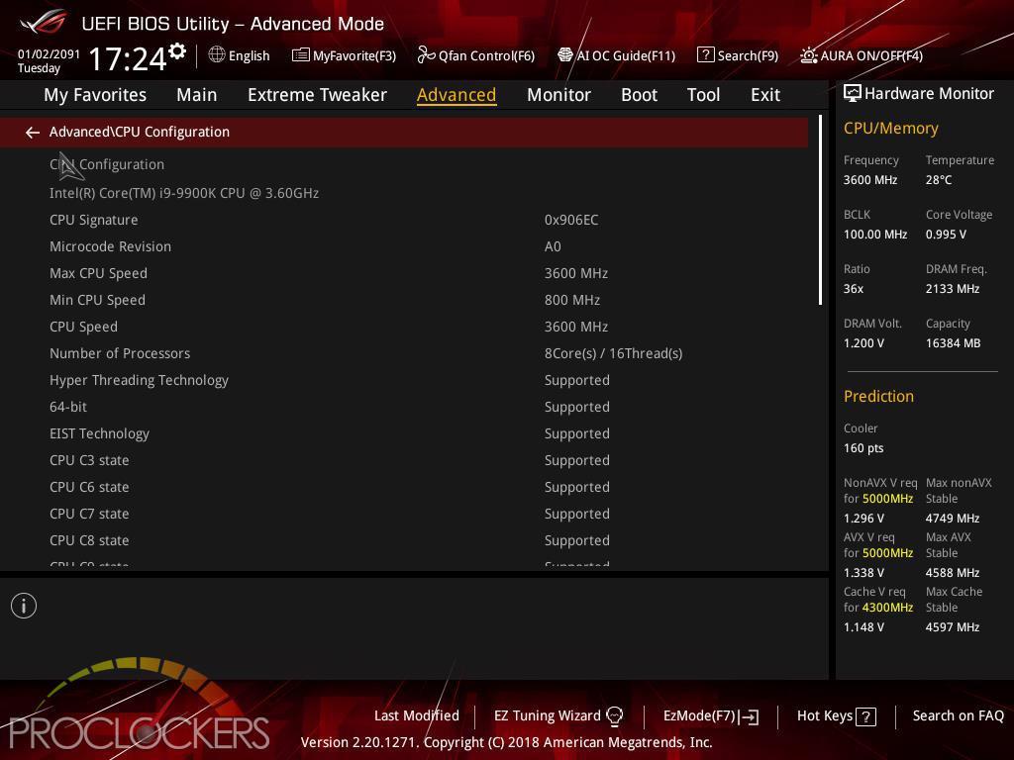This screenshot has height=760, width=1014.
Task: Click the 28°C temperature reading
Action: [939, 180]
